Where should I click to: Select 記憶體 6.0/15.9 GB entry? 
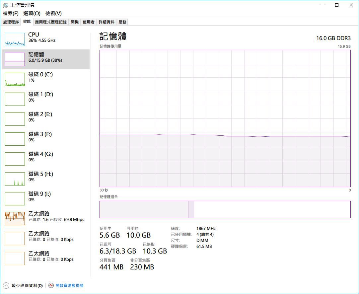tap(45, 59)
